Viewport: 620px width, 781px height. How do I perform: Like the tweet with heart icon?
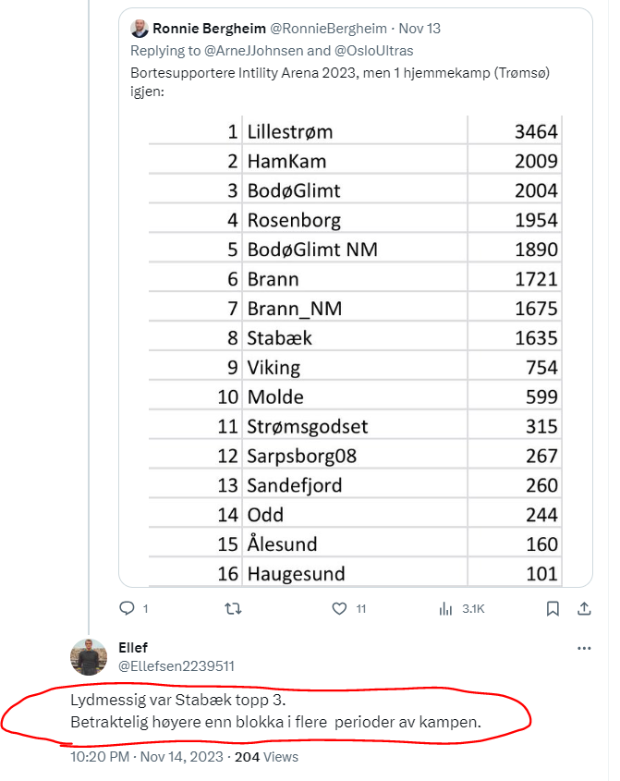pyautogui.click(x=340, y=609)
